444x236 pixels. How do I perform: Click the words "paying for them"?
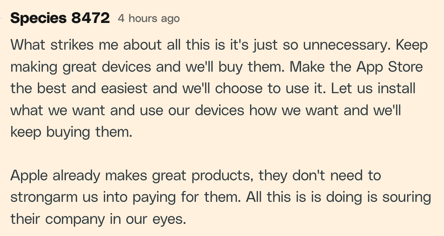tap(186, 198)
